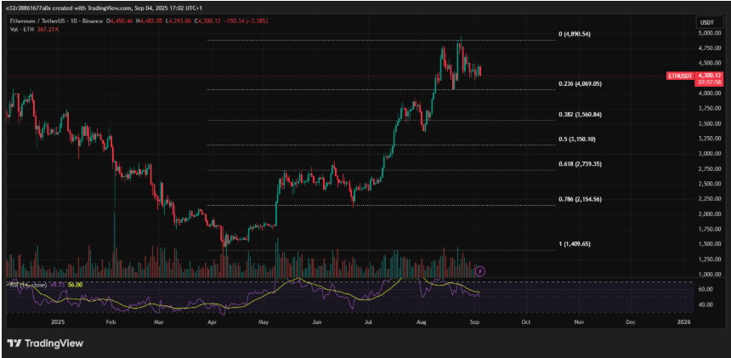Click the Feb date axis label
This screenshot has height=358, width=731.
click(110, 321)
